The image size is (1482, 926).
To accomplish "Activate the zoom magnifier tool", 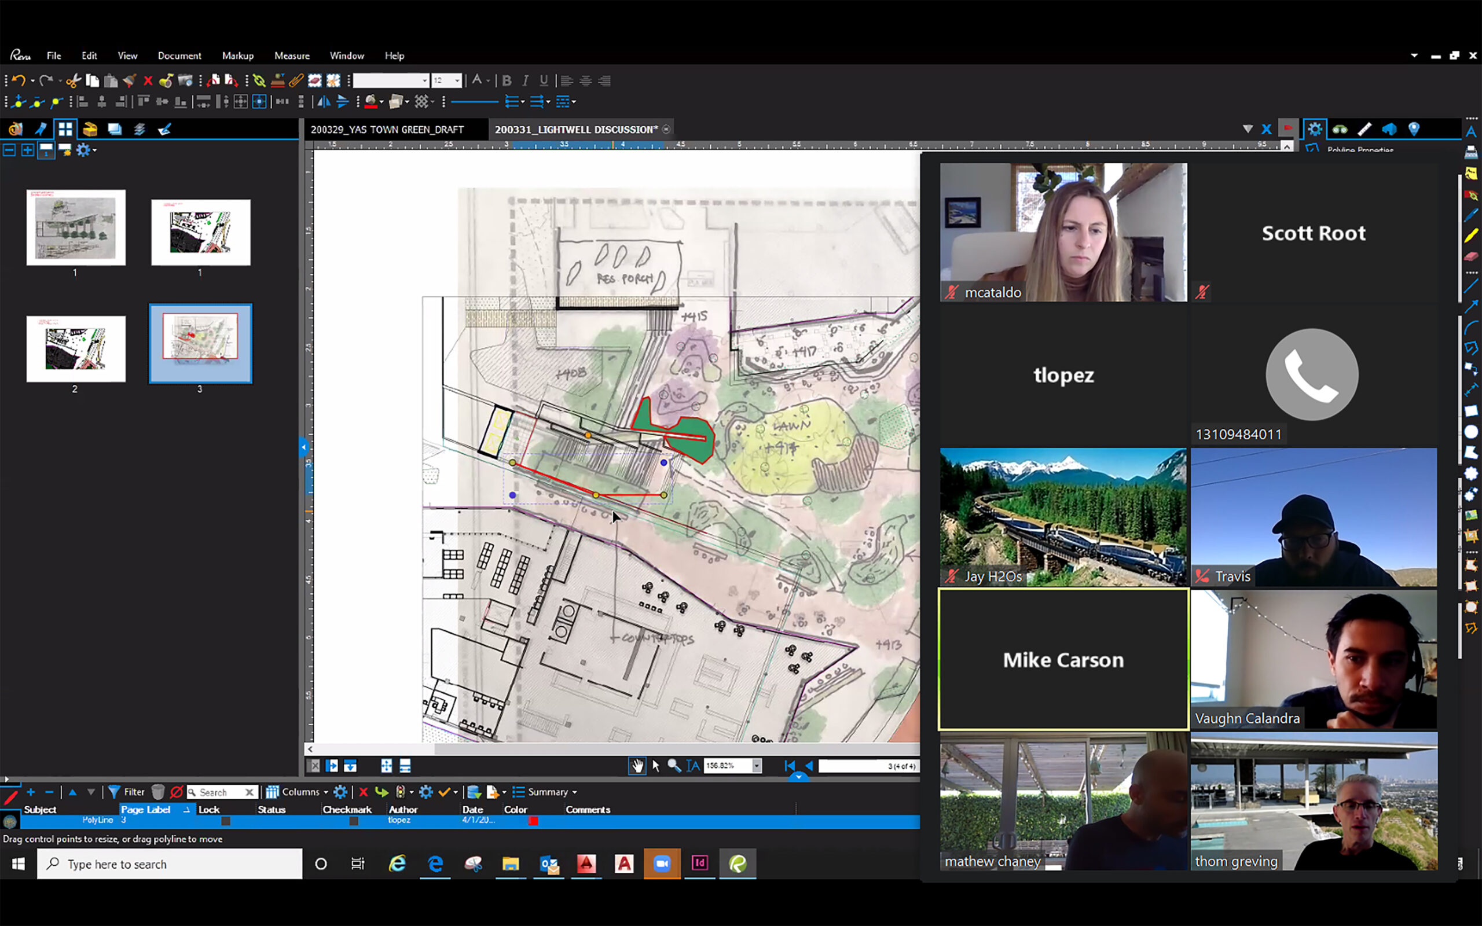I will [674, 766].
